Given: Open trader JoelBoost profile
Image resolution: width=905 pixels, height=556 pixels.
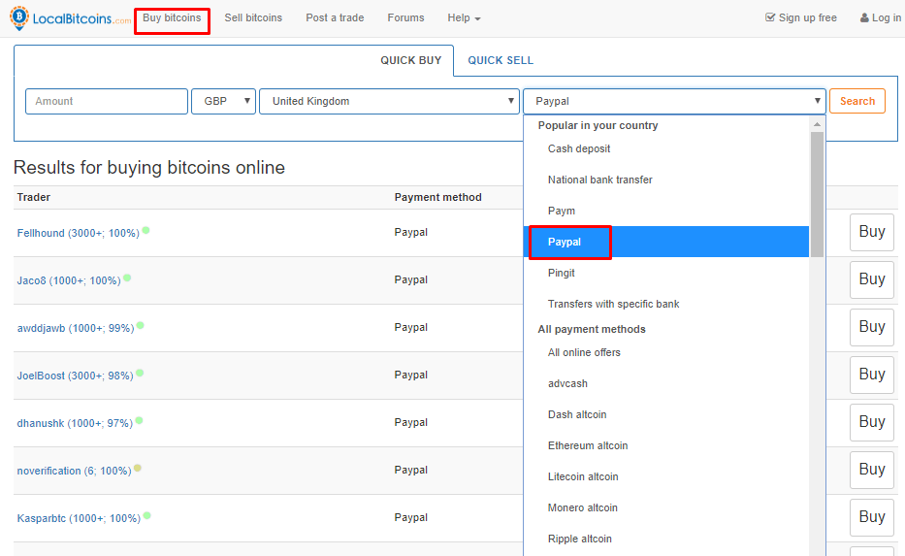Looking at the screenshot, I should click(75, 376).
